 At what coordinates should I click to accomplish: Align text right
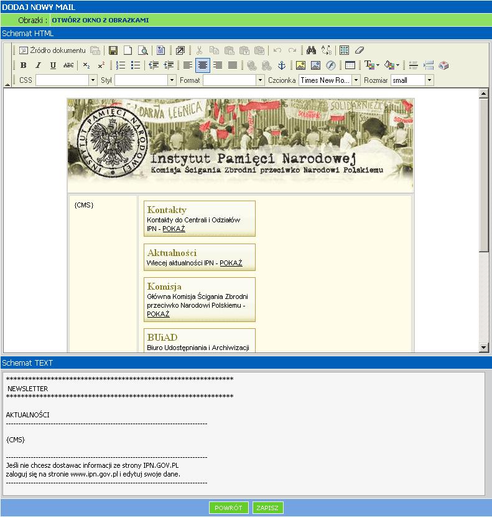218,65
